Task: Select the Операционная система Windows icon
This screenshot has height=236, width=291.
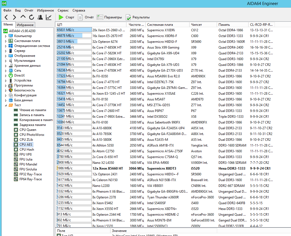Action: [11, 46]
